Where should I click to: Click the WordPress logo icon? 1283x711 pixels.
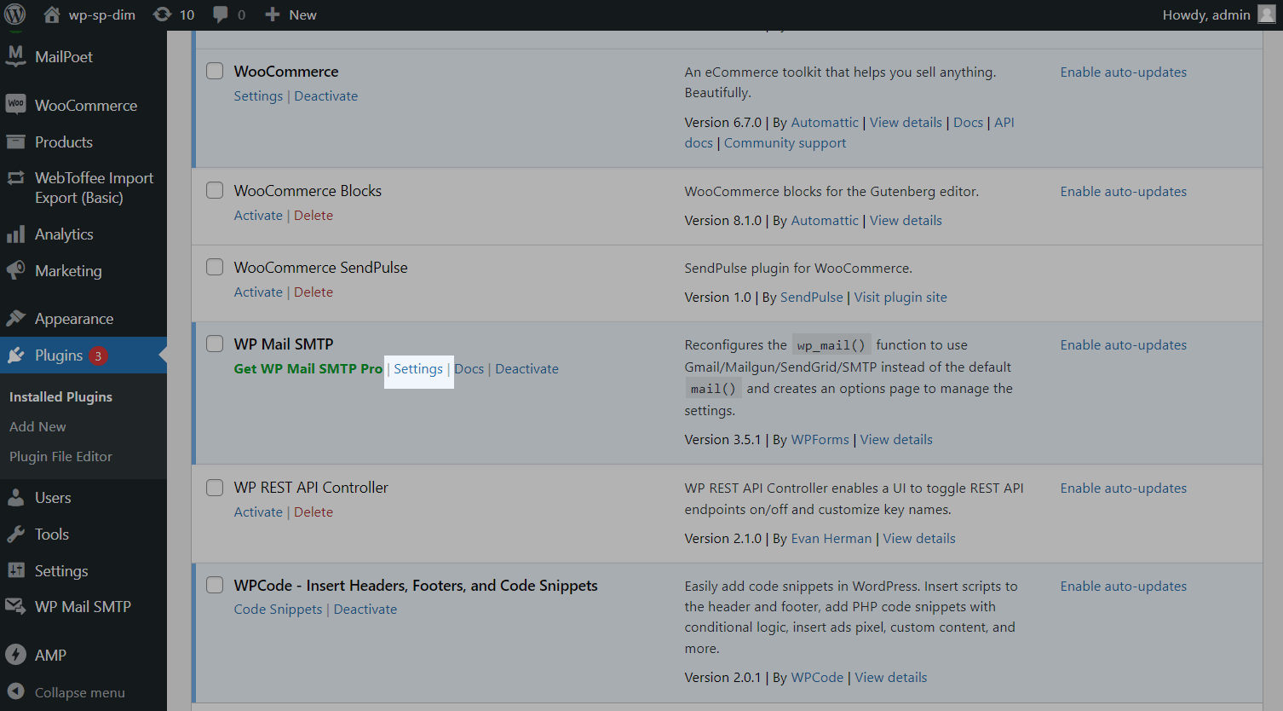coord(15,14)
